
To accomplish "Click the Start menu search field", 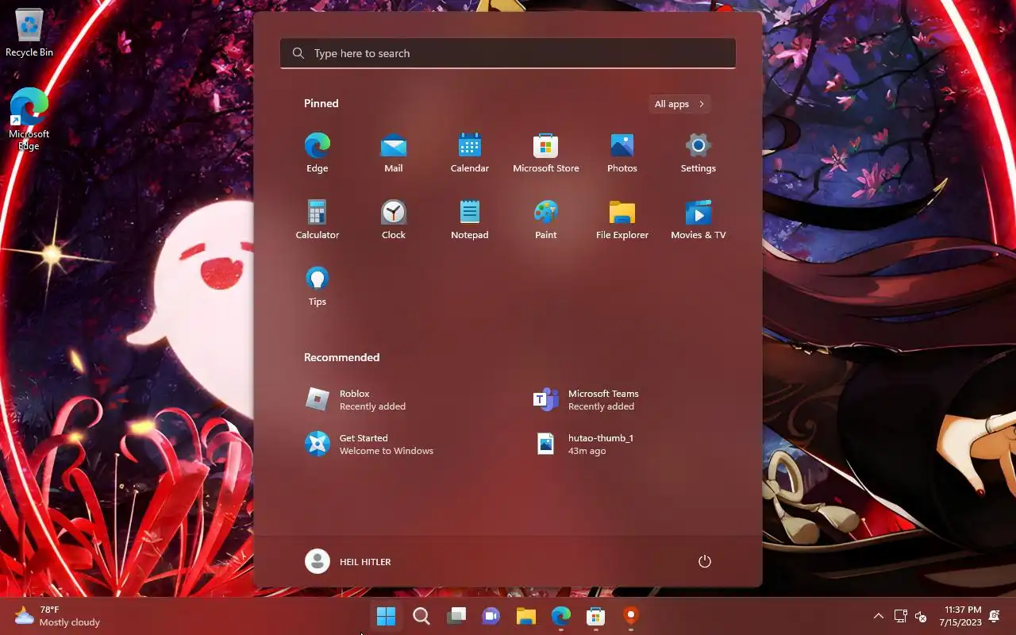I will click(x=508, y=53).
